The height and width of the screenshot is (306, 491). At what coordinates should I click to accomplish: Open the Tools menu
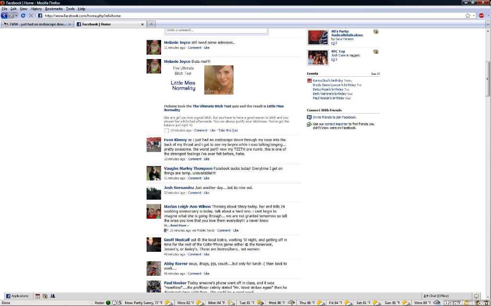(70, 9)
